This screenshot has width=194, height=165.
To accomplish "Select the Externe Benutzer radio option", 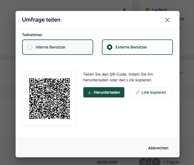I will click(x=137, y=47).
